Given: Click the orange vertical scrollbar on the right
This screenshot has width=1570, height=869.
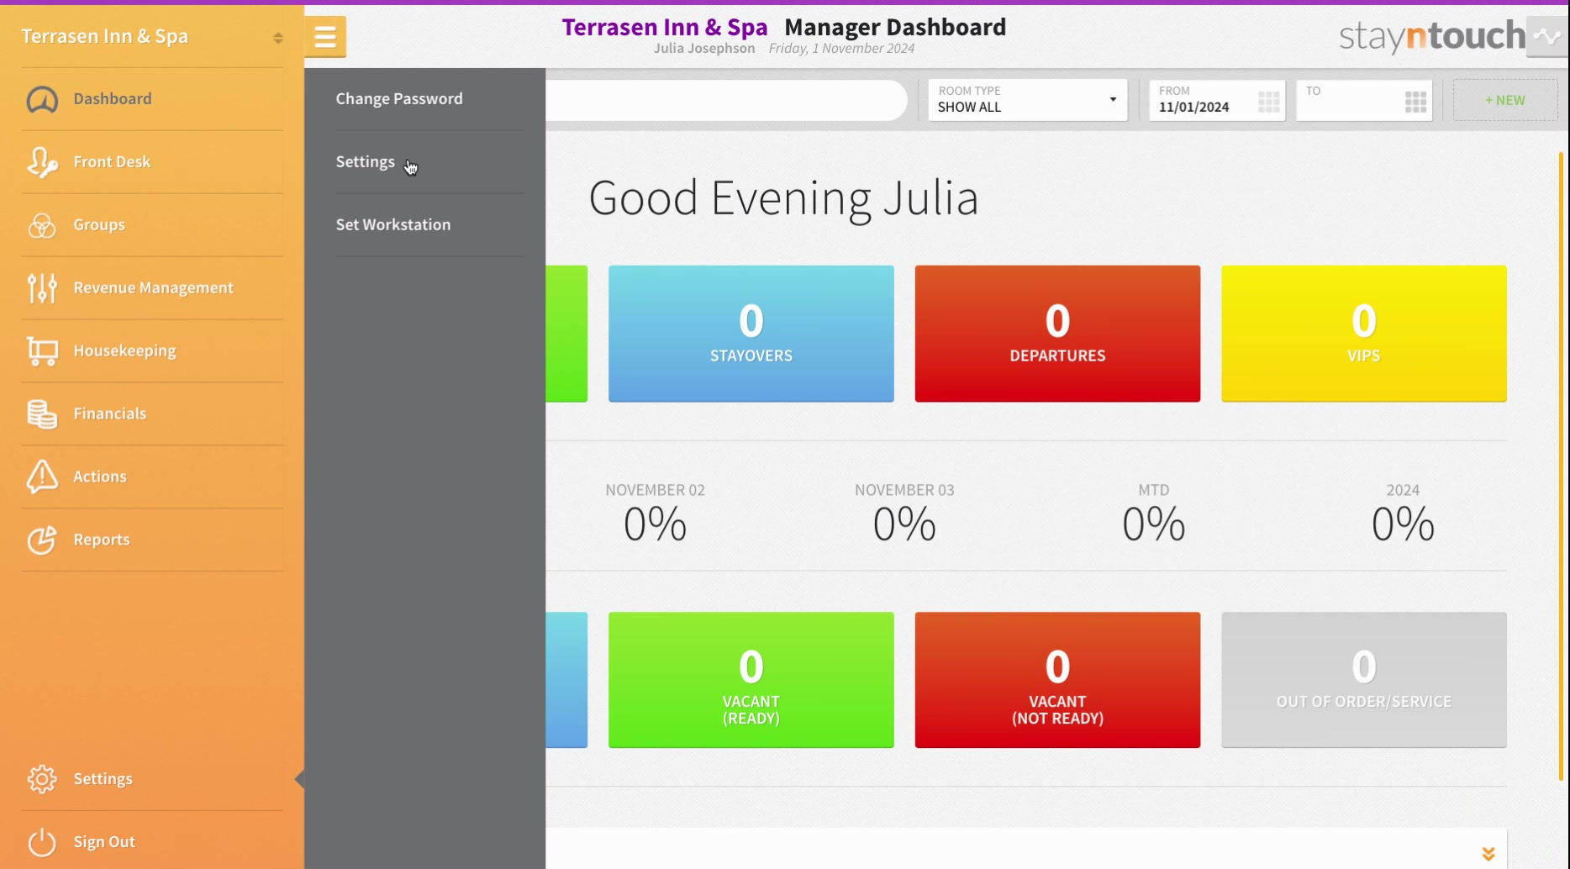Looking at the screenshot, I should pyautogui.click(x=1561, y=466).
